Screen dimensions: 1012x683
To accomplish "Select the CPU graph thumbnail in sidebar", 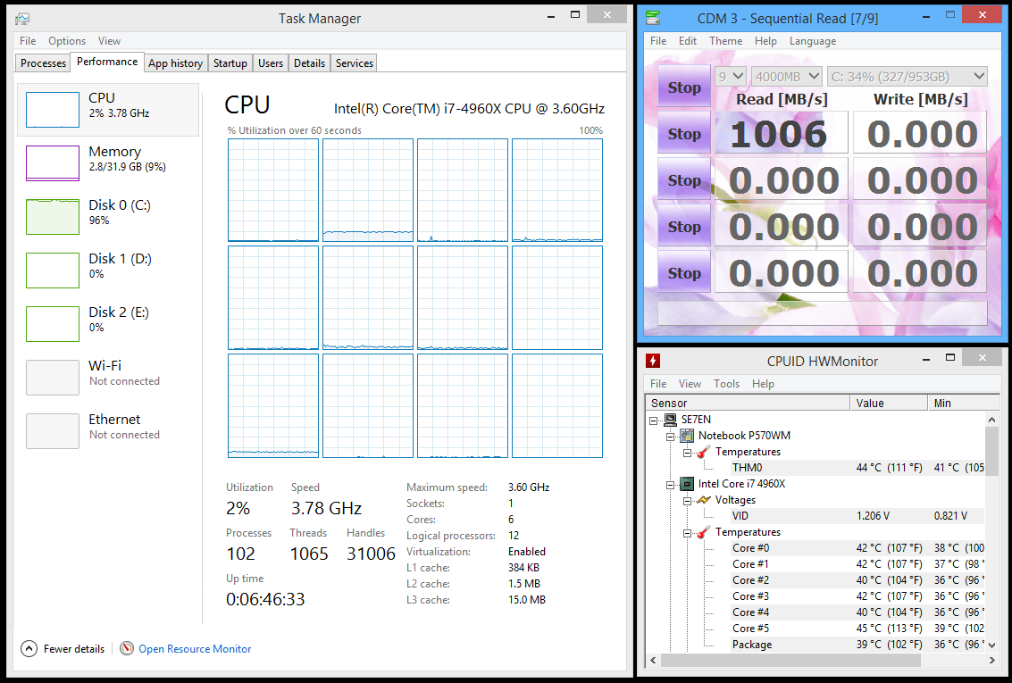I will tap(53, 110).
